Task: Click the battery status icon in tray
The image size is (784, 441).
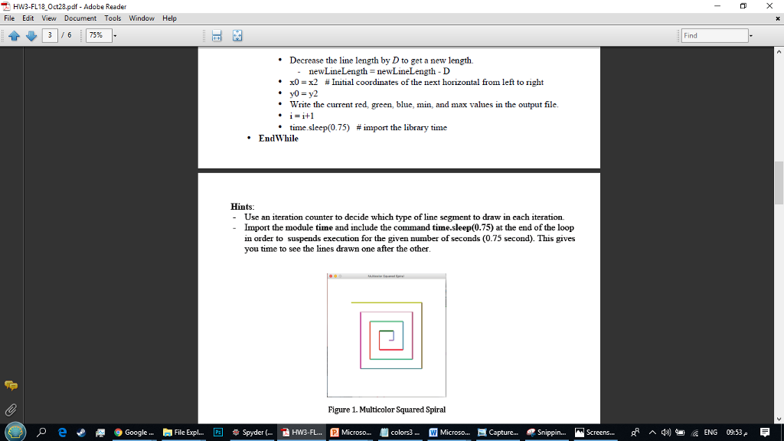Action: click(x=679, y=432)
